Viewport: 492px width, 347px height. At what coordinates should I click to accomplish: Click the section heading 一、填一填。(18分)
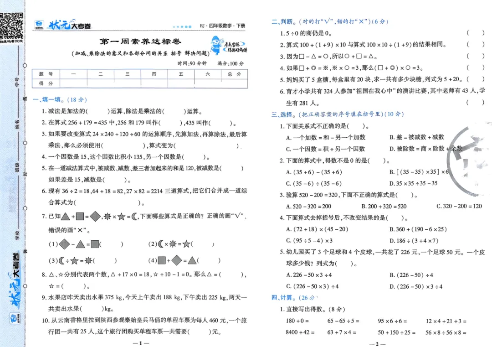click(x=60, y=99)
